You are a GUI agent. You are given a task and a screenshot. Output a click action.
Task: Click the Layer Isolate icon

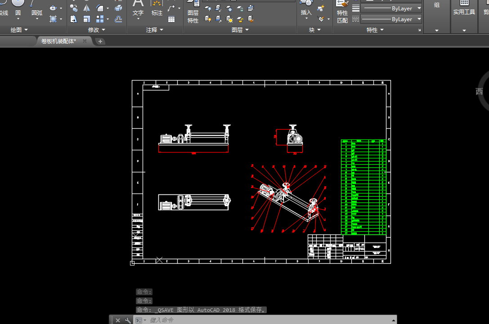pos(218,9)
